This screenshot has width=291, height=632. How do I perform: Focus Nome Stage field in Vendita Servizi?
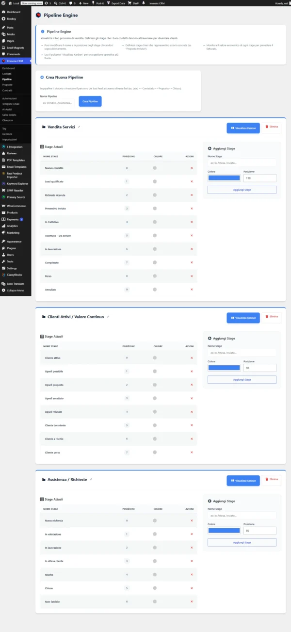click(242, 163)
